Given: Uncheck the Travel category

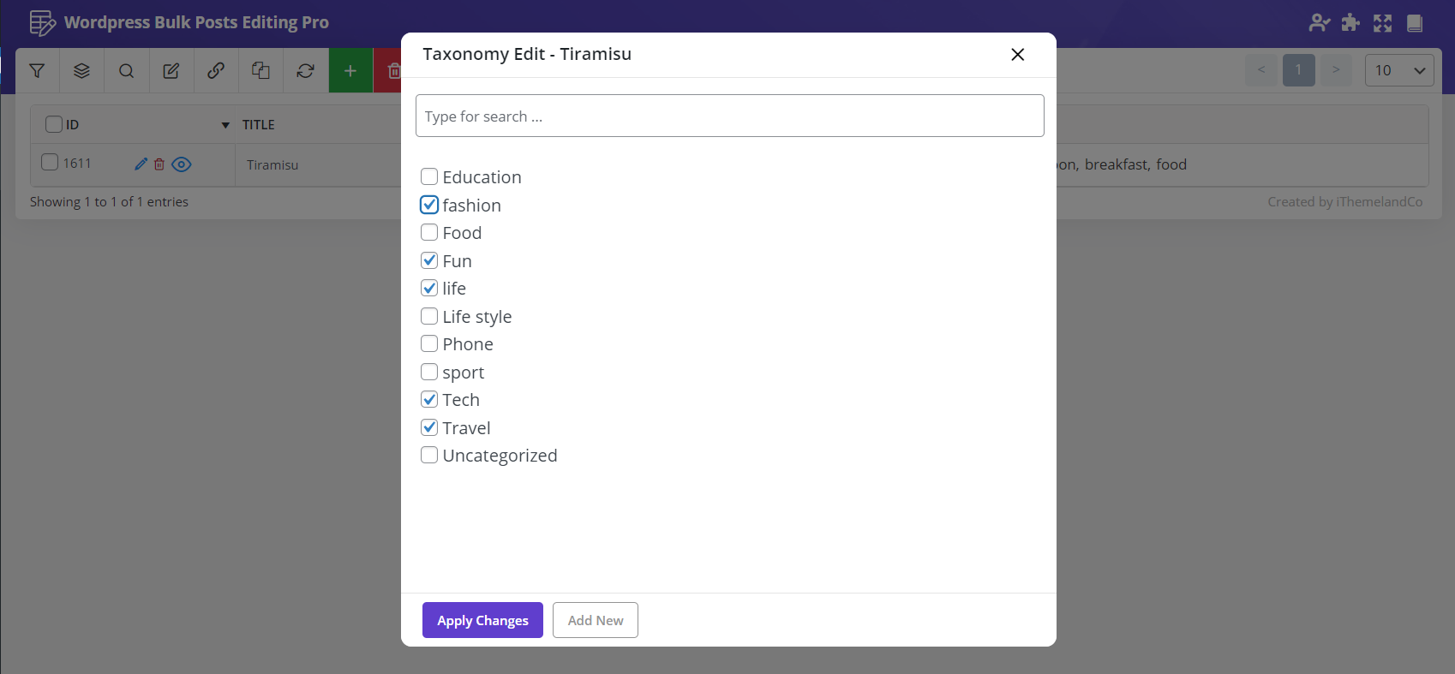Looking at the screenshot, I should (x=429, y=427).
